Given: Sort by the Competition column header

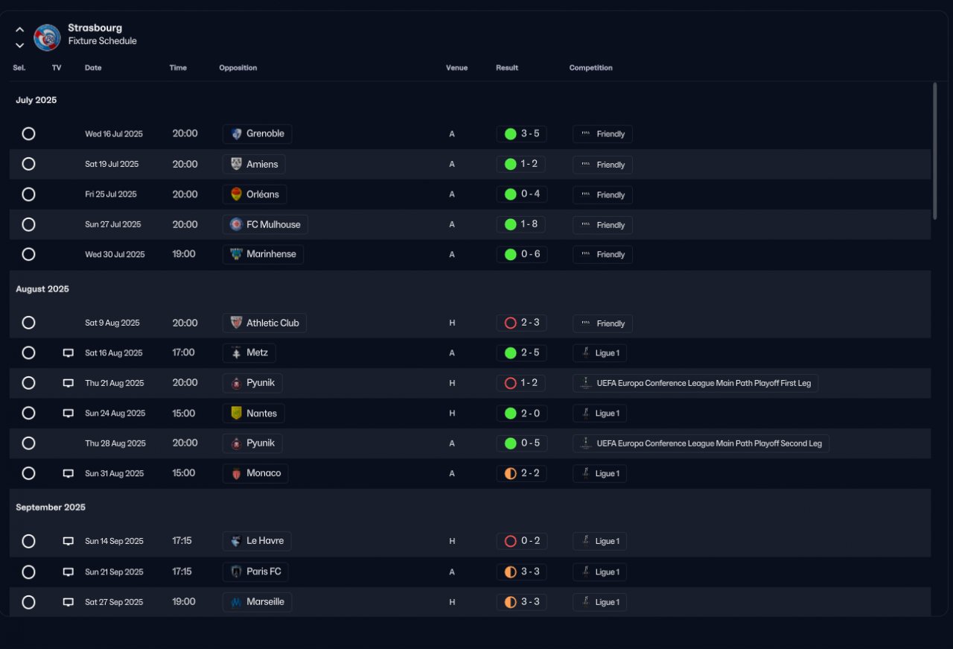Looking at the screenshot, I should point(590,68).
